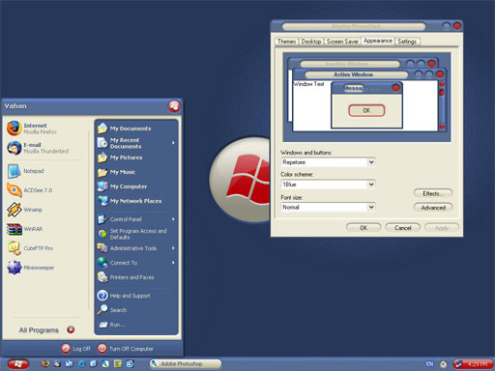This screenshot has height=371, width=495.
Task: Launch WinRAR from Start menu
Action: 25,229
